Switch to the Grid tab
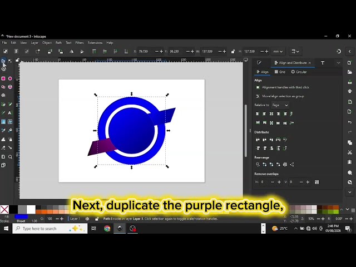 (280, 72)
